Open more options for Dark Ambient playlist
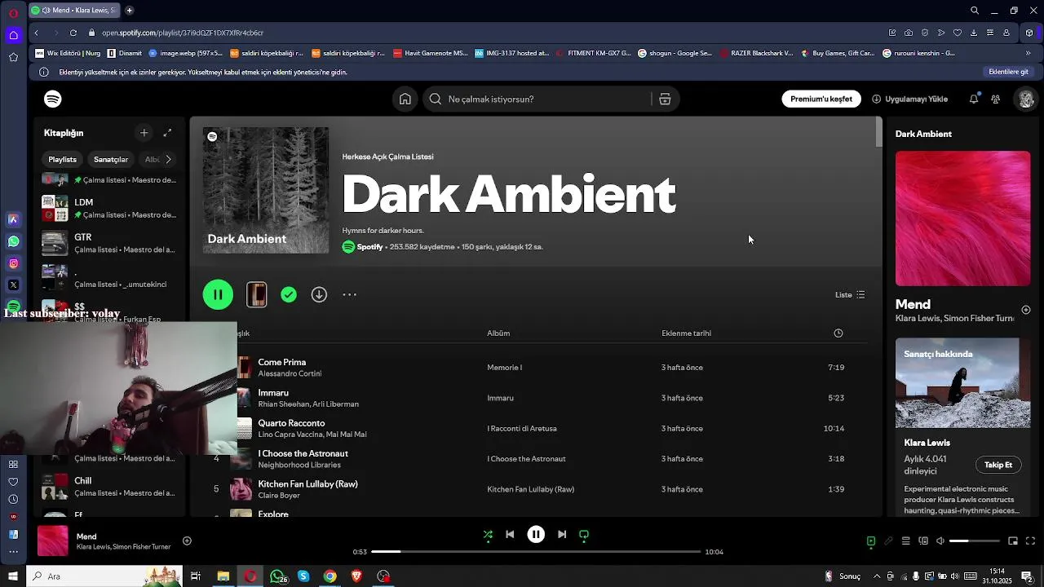This screenshot has width=1044, height=587. coord(349,294)
